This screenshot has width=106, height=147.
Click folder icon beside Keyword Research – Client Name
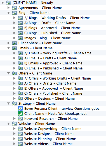20,118
